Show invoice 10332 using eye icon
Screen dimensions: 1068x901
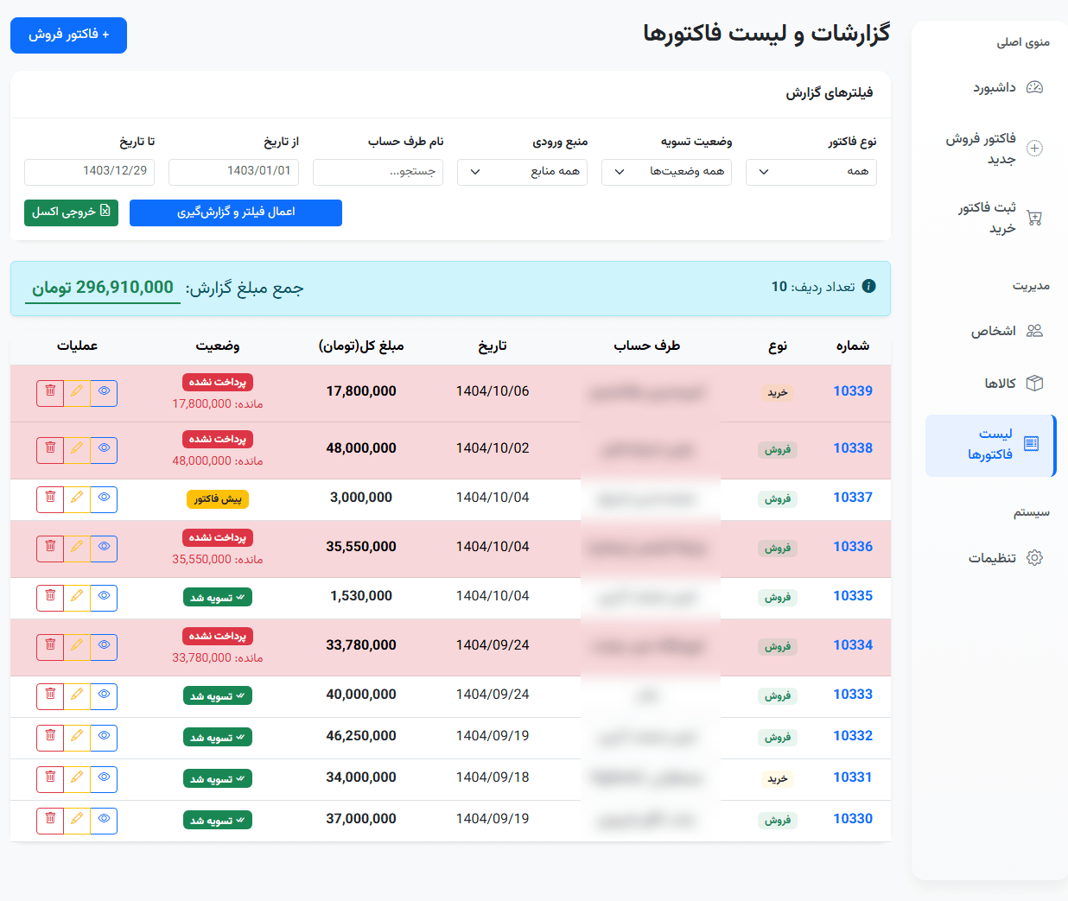pos(104,738)
